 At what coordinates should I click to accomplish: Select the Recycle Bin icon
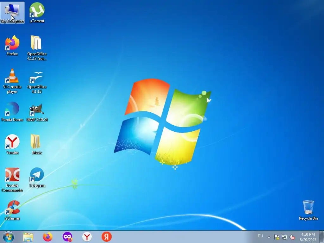click(x=308, y=210)
